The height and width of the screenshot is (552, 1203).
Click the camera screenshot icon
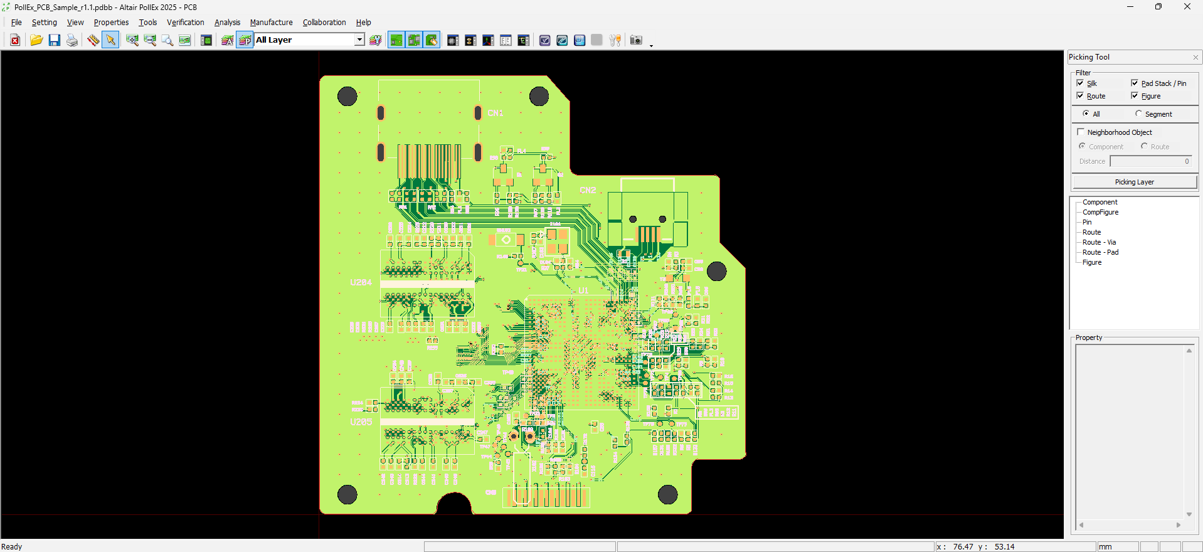[635, 40]
